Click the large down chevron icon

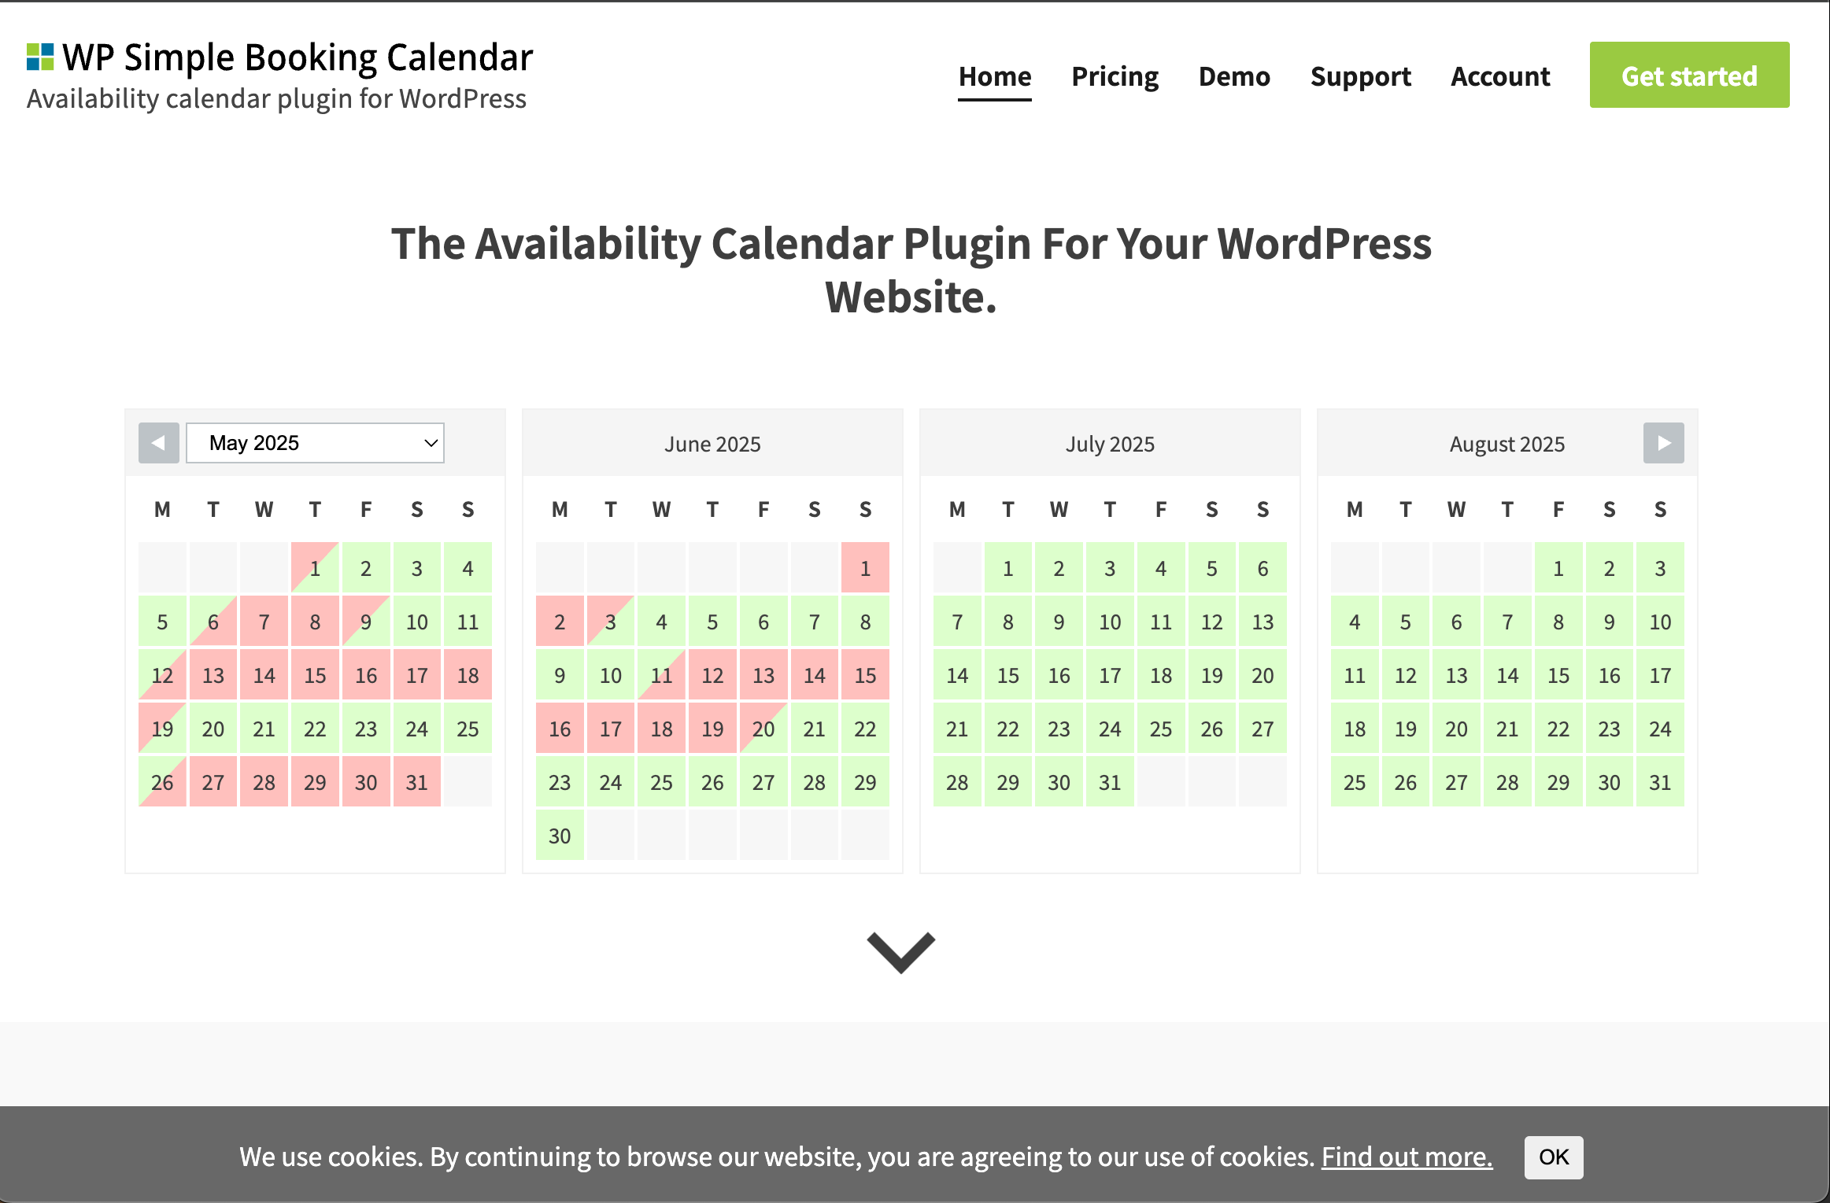click(x=901, y=952)
